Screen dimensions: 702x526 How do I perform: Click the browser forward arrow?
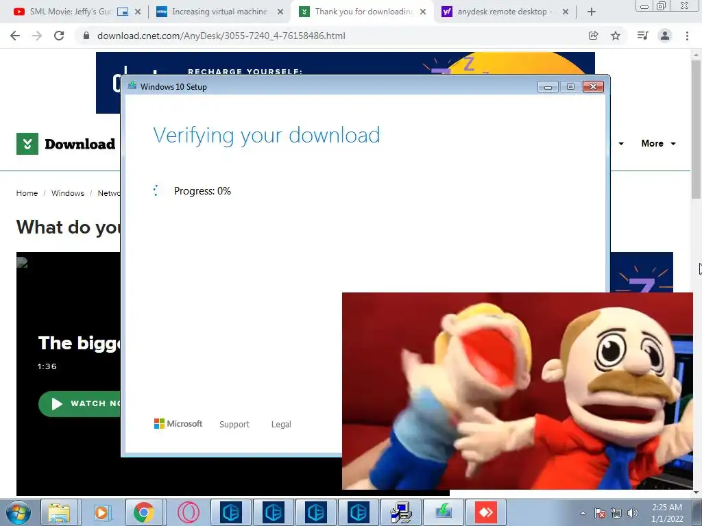[x=37, y=36]
